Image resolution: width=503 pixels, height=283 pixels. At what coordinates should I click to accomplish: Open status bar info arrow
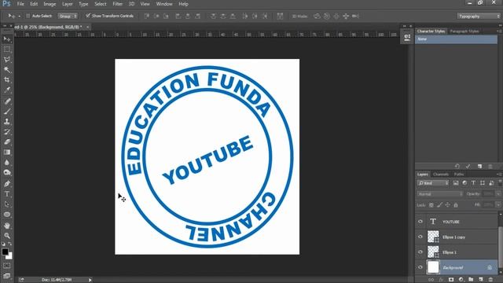90,280
